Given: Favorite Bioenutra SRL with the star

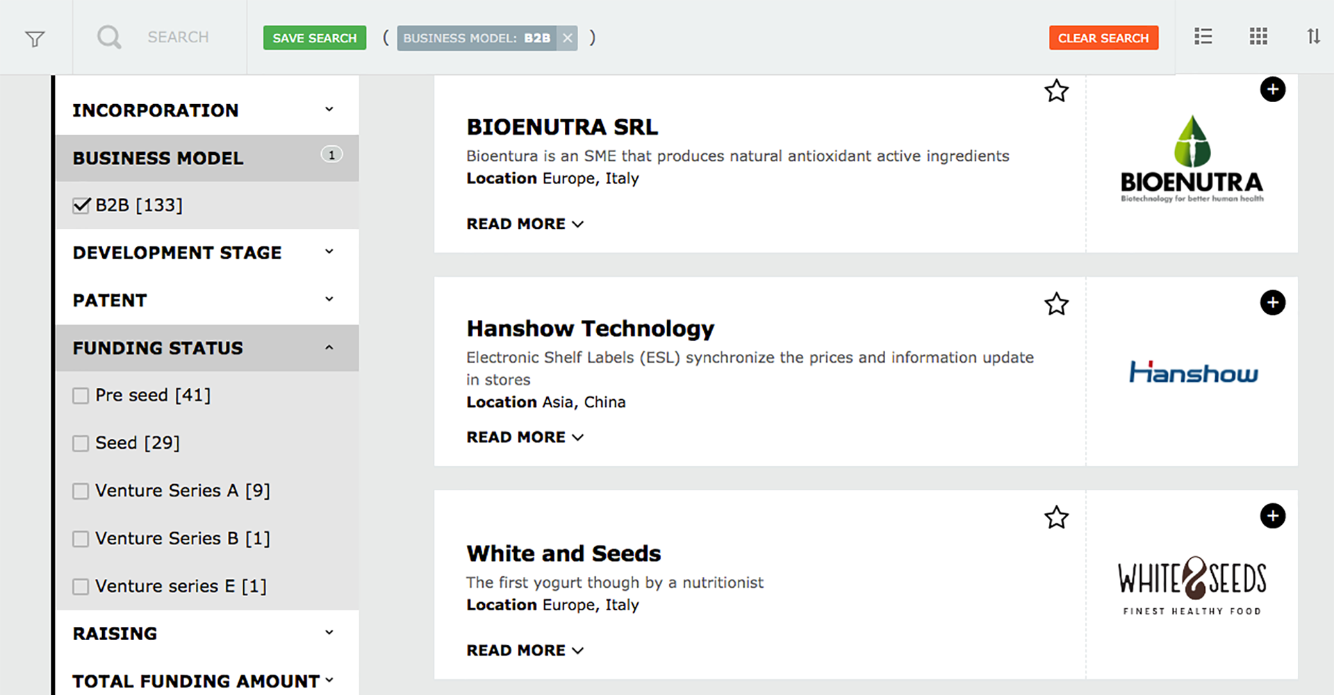Looking at the screenshot, I should (x=1057, y=91).
